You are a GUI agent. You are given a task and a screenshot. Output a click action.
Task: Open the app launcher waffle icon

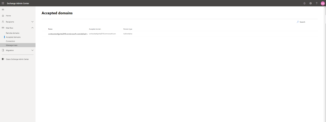(x=3, y=3)
